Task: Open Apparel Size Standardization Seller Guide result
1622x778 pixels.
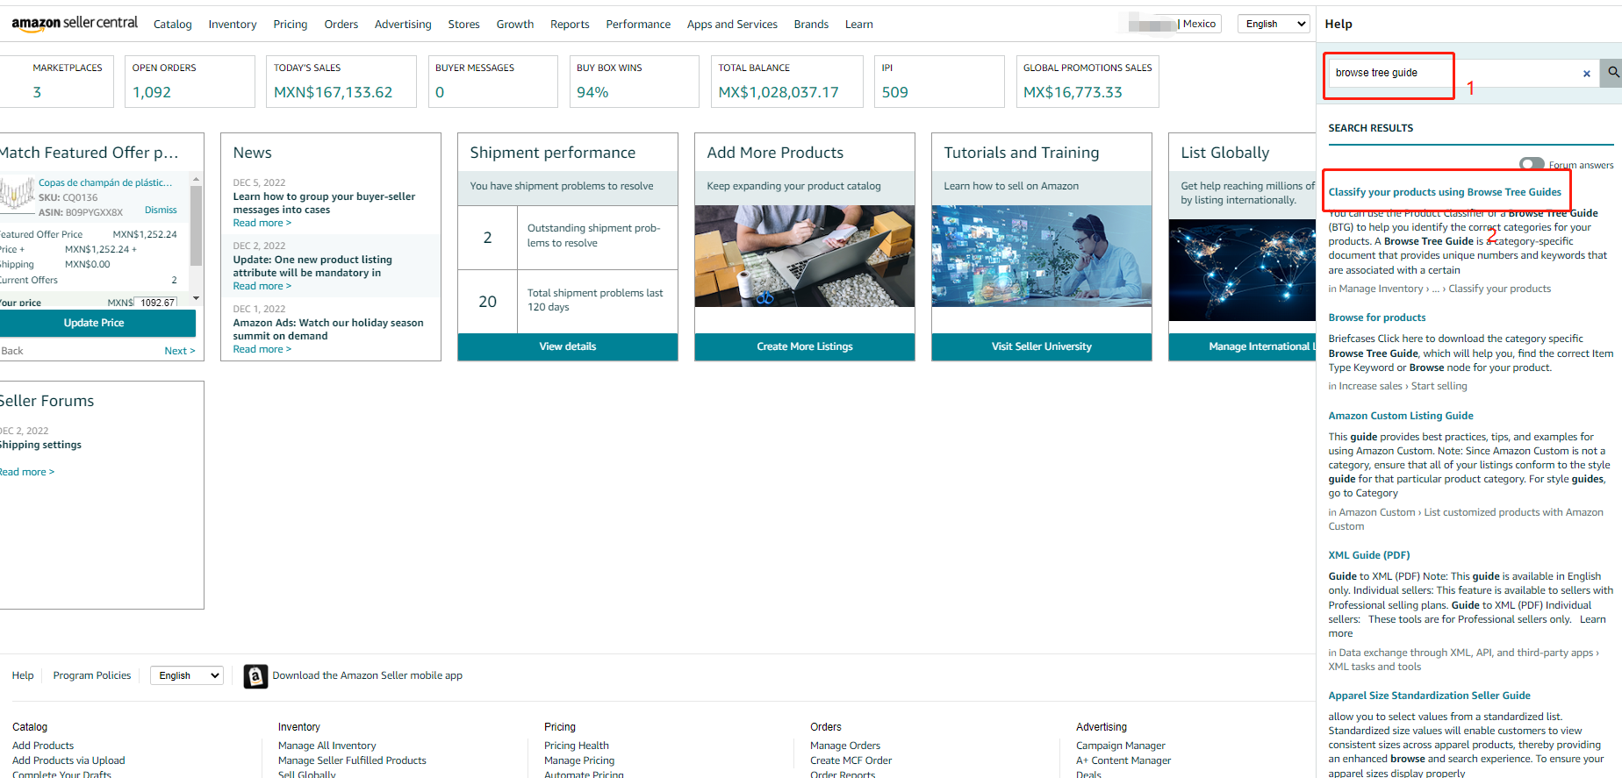Action: click(1429, 696)
